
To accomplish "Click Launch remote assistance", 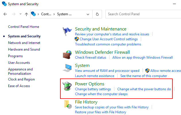I will pos(95,76).
